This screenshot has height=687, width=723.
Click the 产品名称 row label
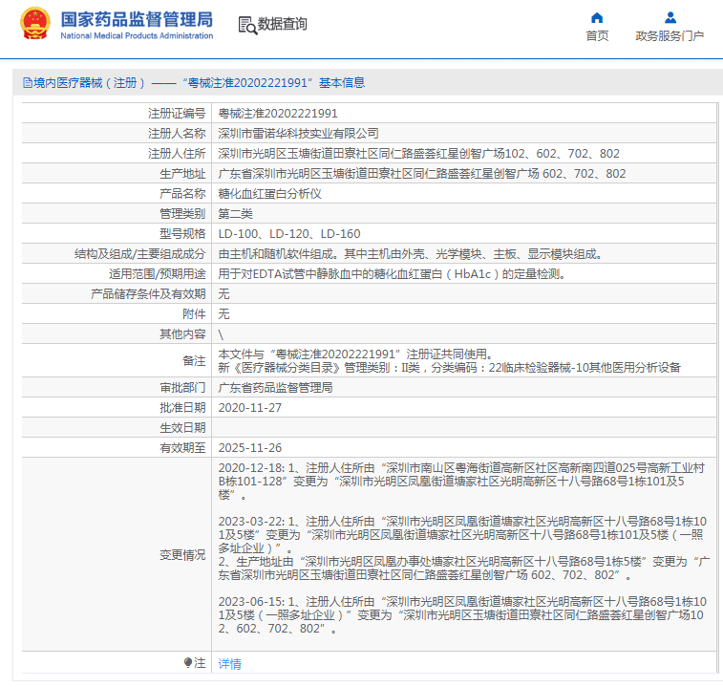click(x=182, y=193)
